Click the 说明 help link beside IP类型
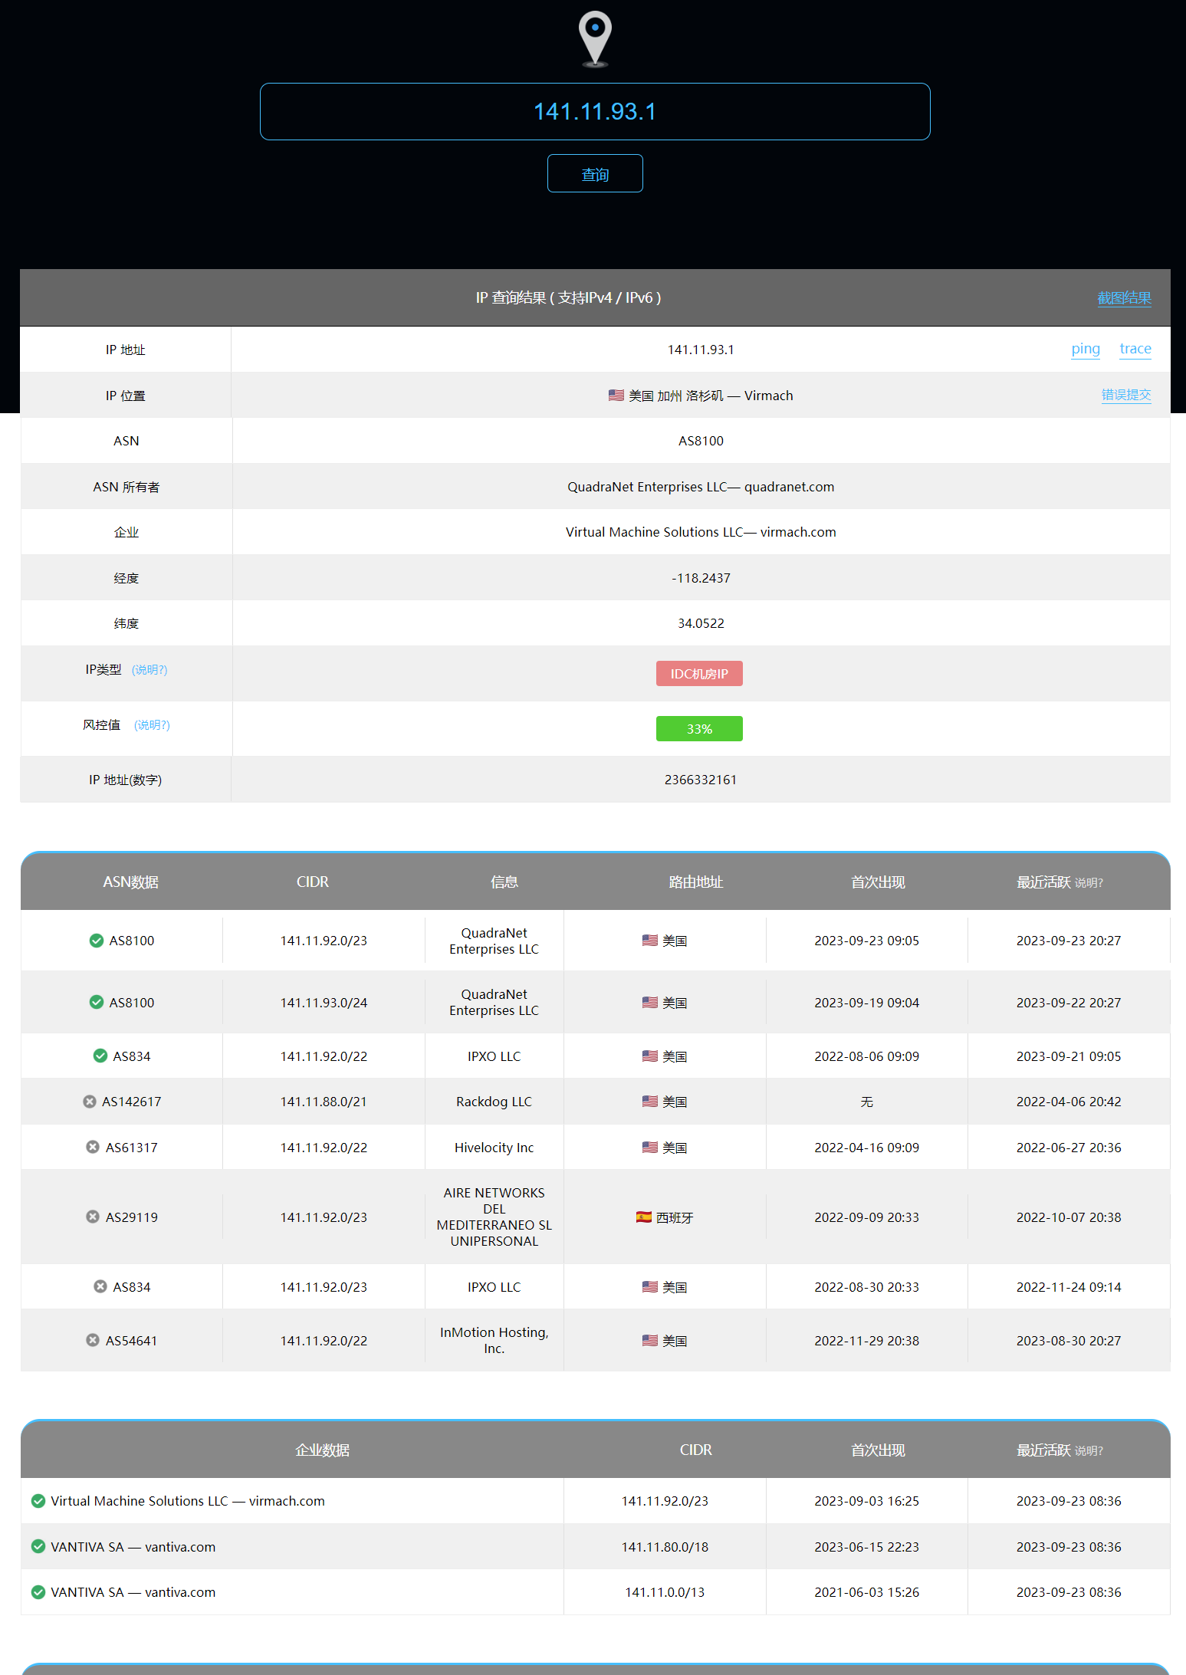1186x1675 pixels. (x=149, y=670)
